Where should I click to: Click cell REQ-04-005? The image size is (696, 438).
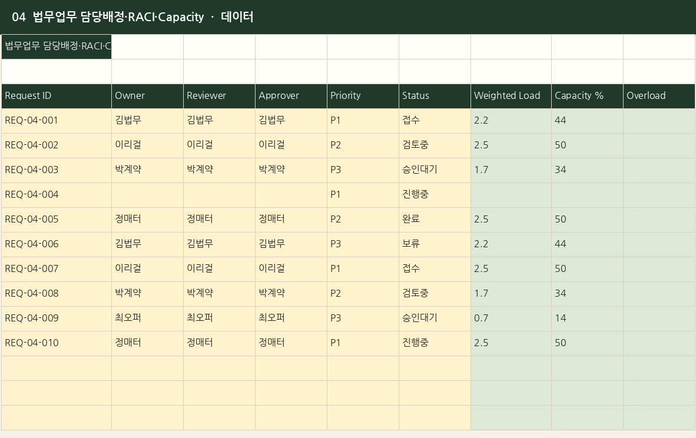click(x=57, y=220)
